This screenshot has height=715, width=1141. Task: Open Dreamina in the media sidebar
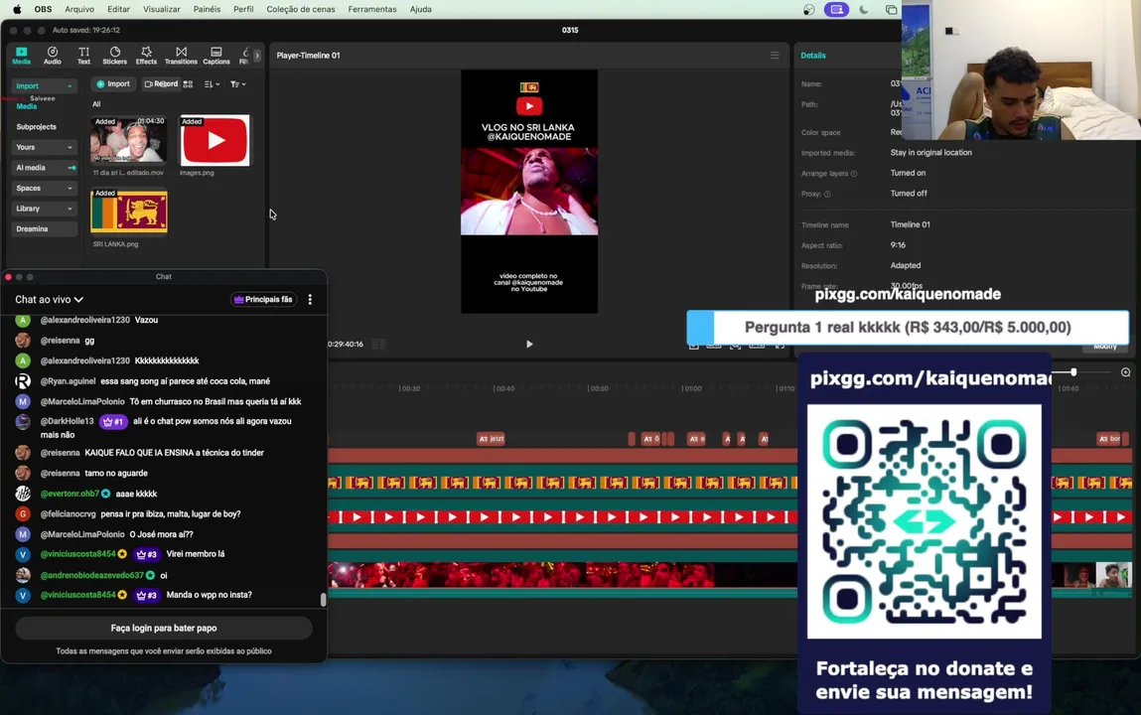click(44, 228)
